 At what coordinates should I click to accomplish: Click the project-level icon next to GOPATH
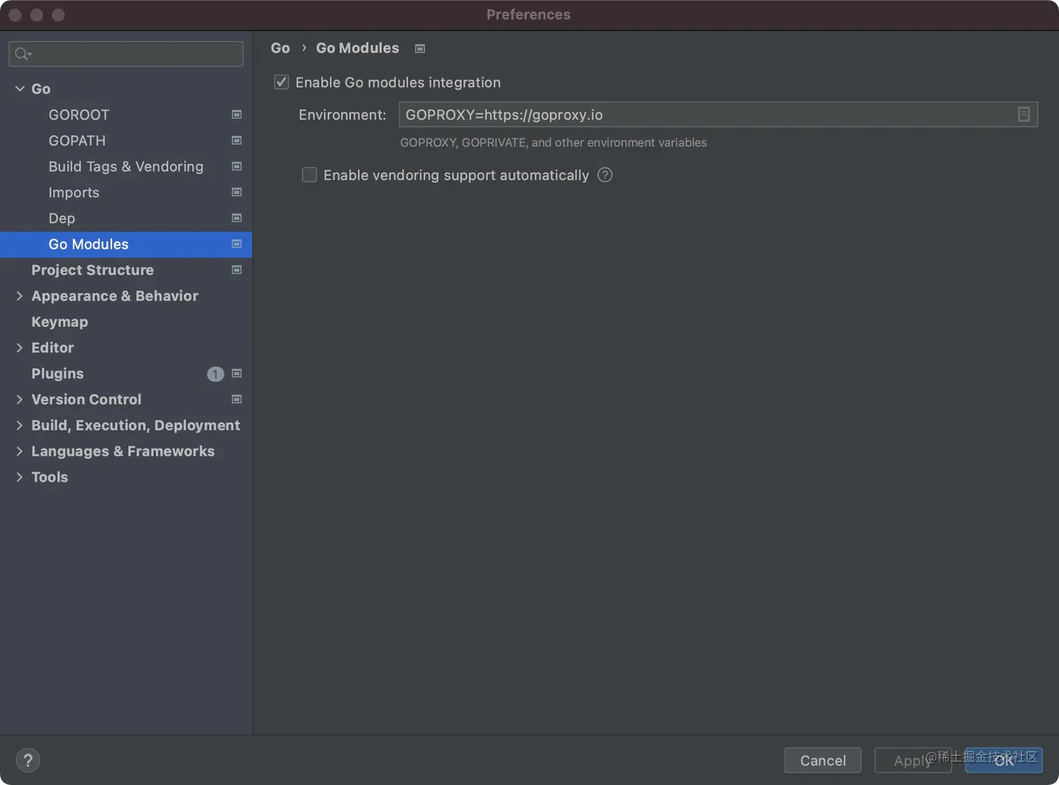[x=237, y=140]
